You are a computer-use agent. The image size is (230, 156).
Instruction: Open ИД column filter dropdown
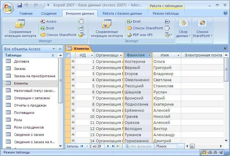coord(92,55)
